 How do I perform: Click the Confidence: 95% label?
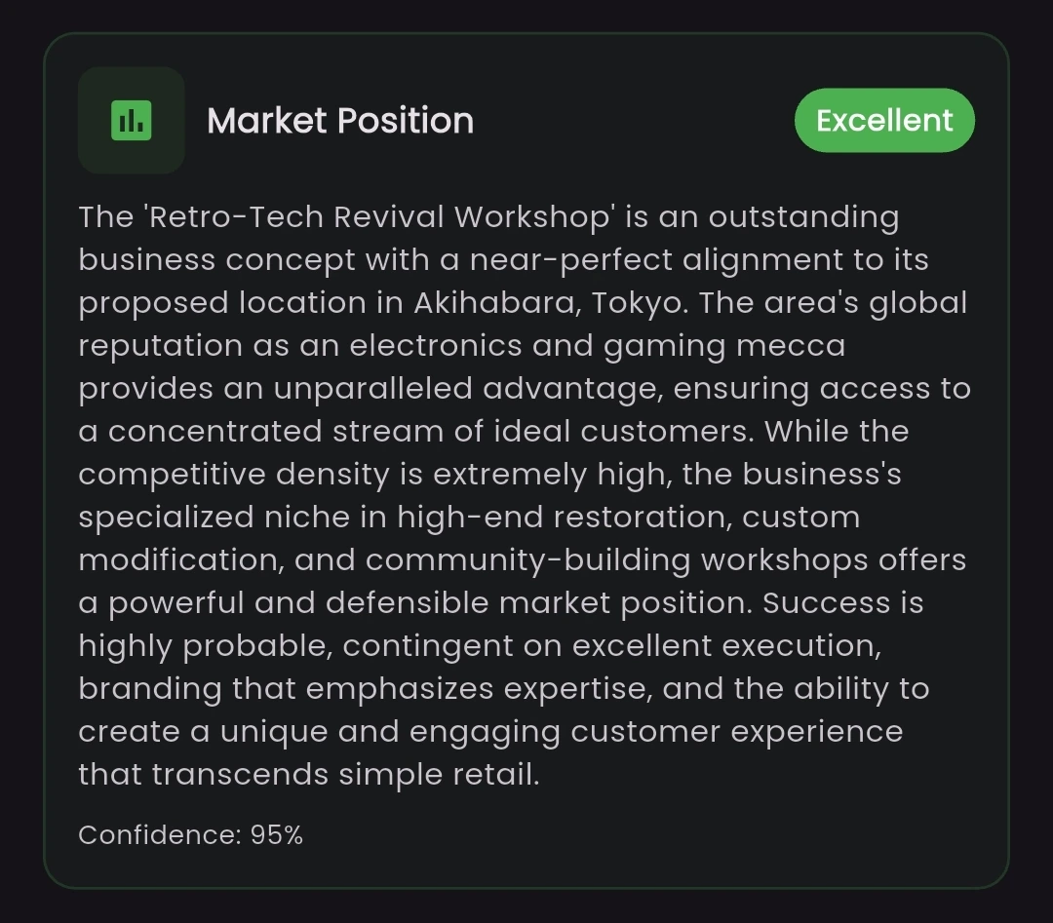coord(191,835)
